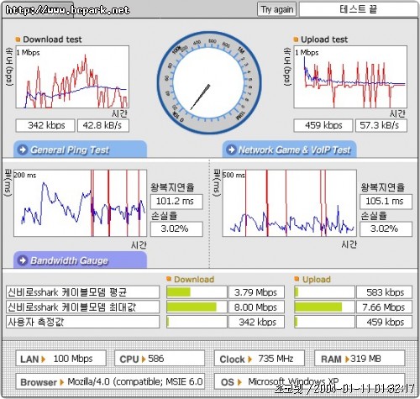Screen dimensions: 420x399
Task: Select the 583 kbps value
Action: tap(385, 292)
